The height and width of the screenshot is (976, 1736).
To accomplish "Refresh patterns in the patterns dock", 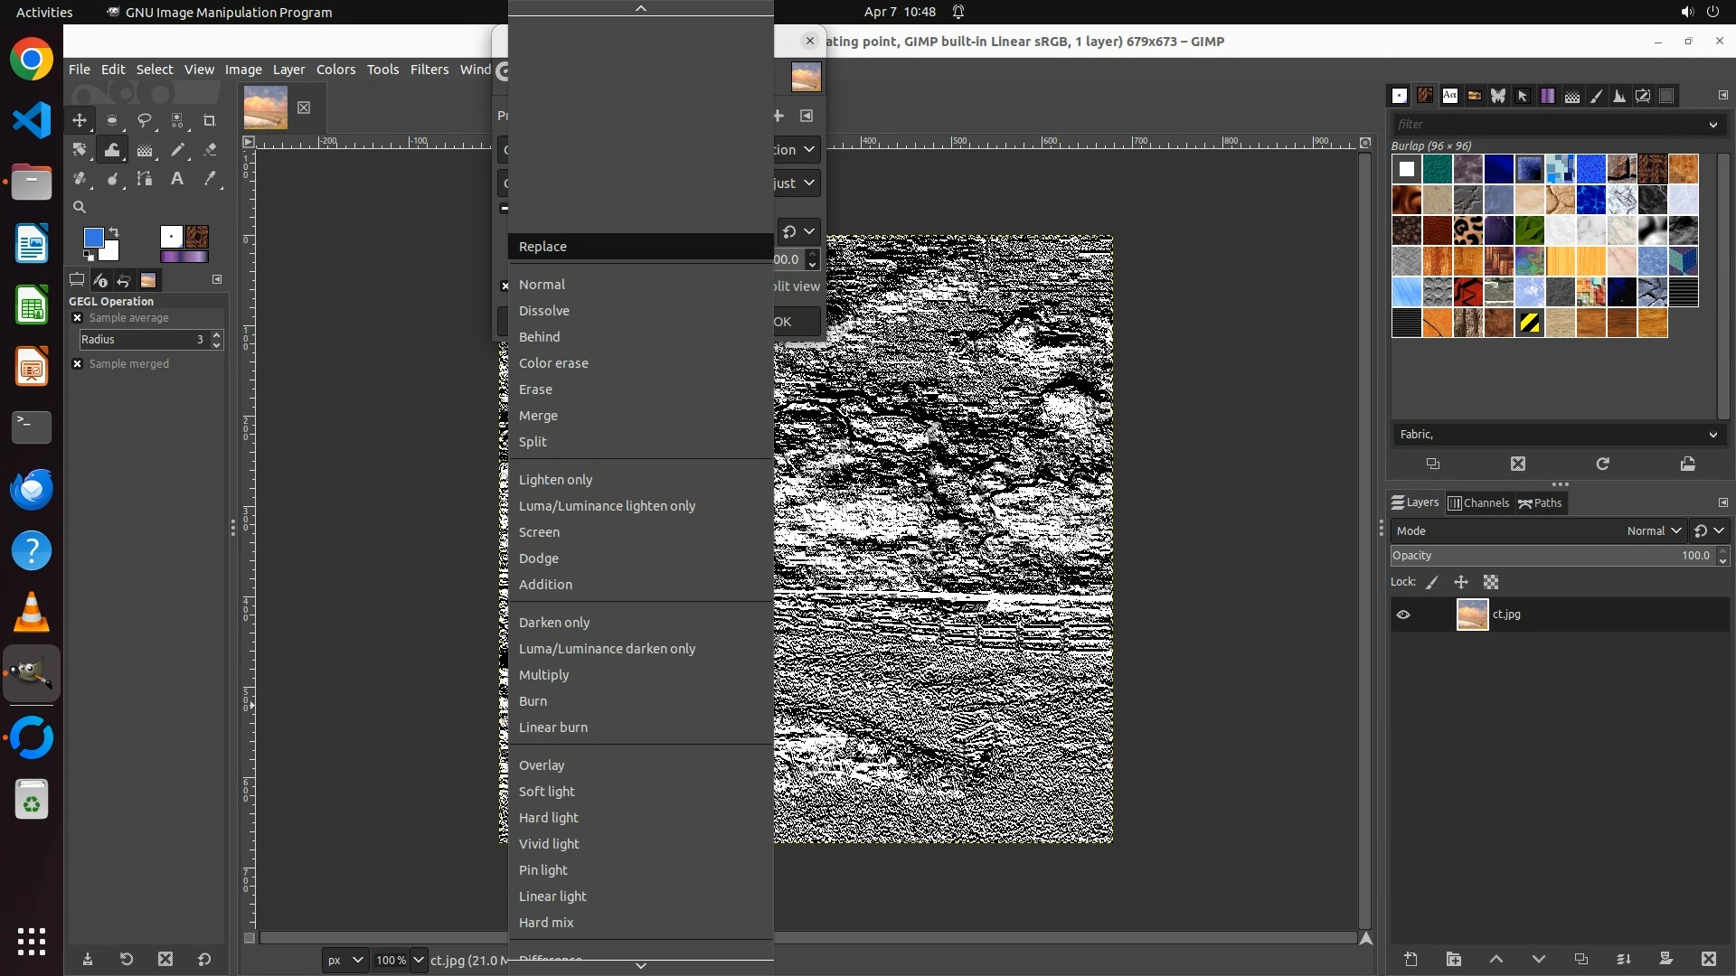I will [1602, 464].
